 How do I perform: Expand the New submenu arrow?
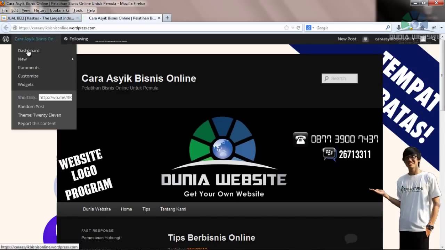[x=73, y=59]
